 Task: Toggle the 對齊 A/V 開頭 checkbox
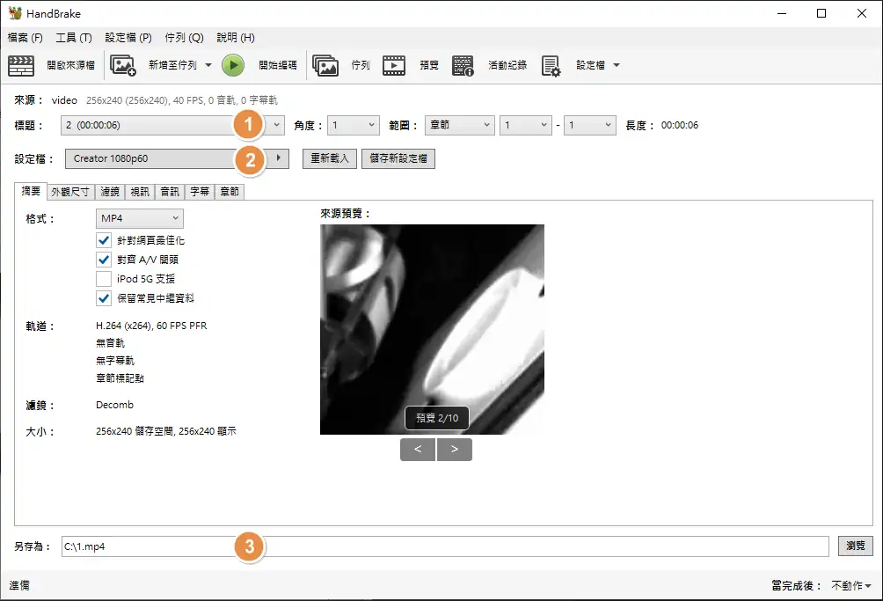click(104, 260)
